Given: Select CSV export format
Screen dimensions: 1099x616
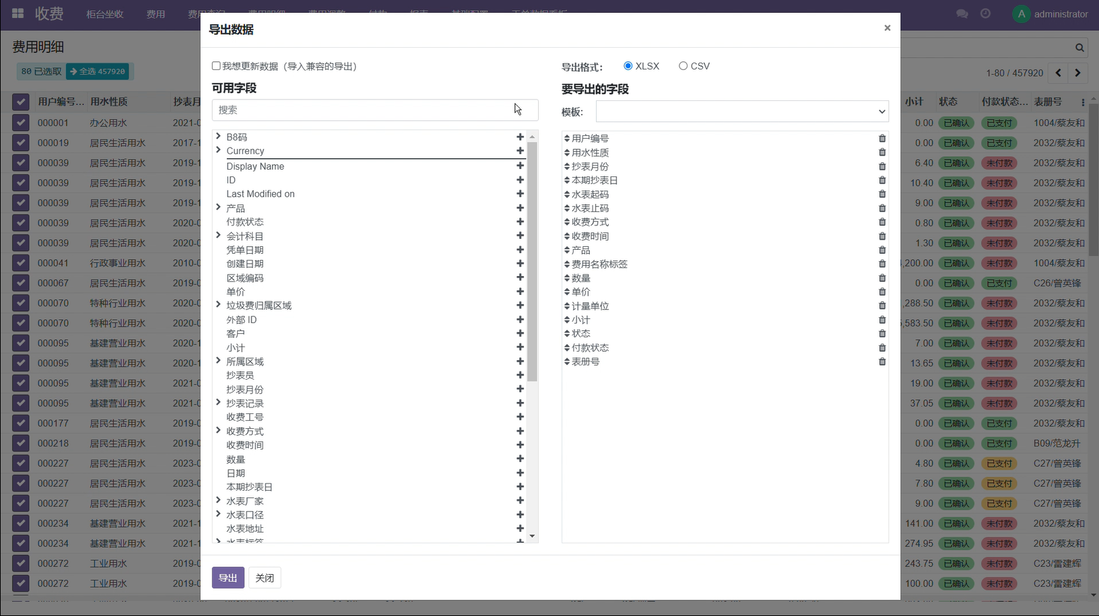Looking at the screenshot, I should [x=683, y=66].
